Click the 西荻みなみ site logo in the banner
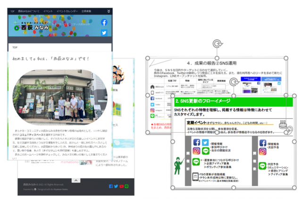This screenshot has width=302, height=199. (32, 26)
